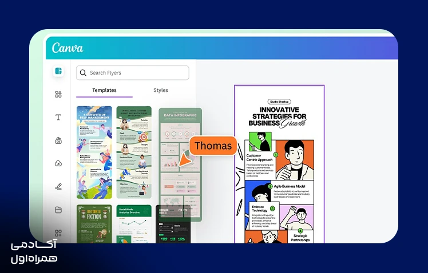
Task: Click the search magnifier icon
Action: coord(83,73)
